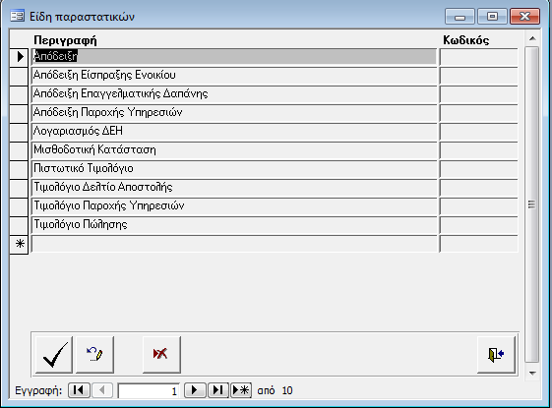The image size is (552, 408).
Task: Select row Απόδειξη Είσπραξης Ενοικίου
Action: 234,76
